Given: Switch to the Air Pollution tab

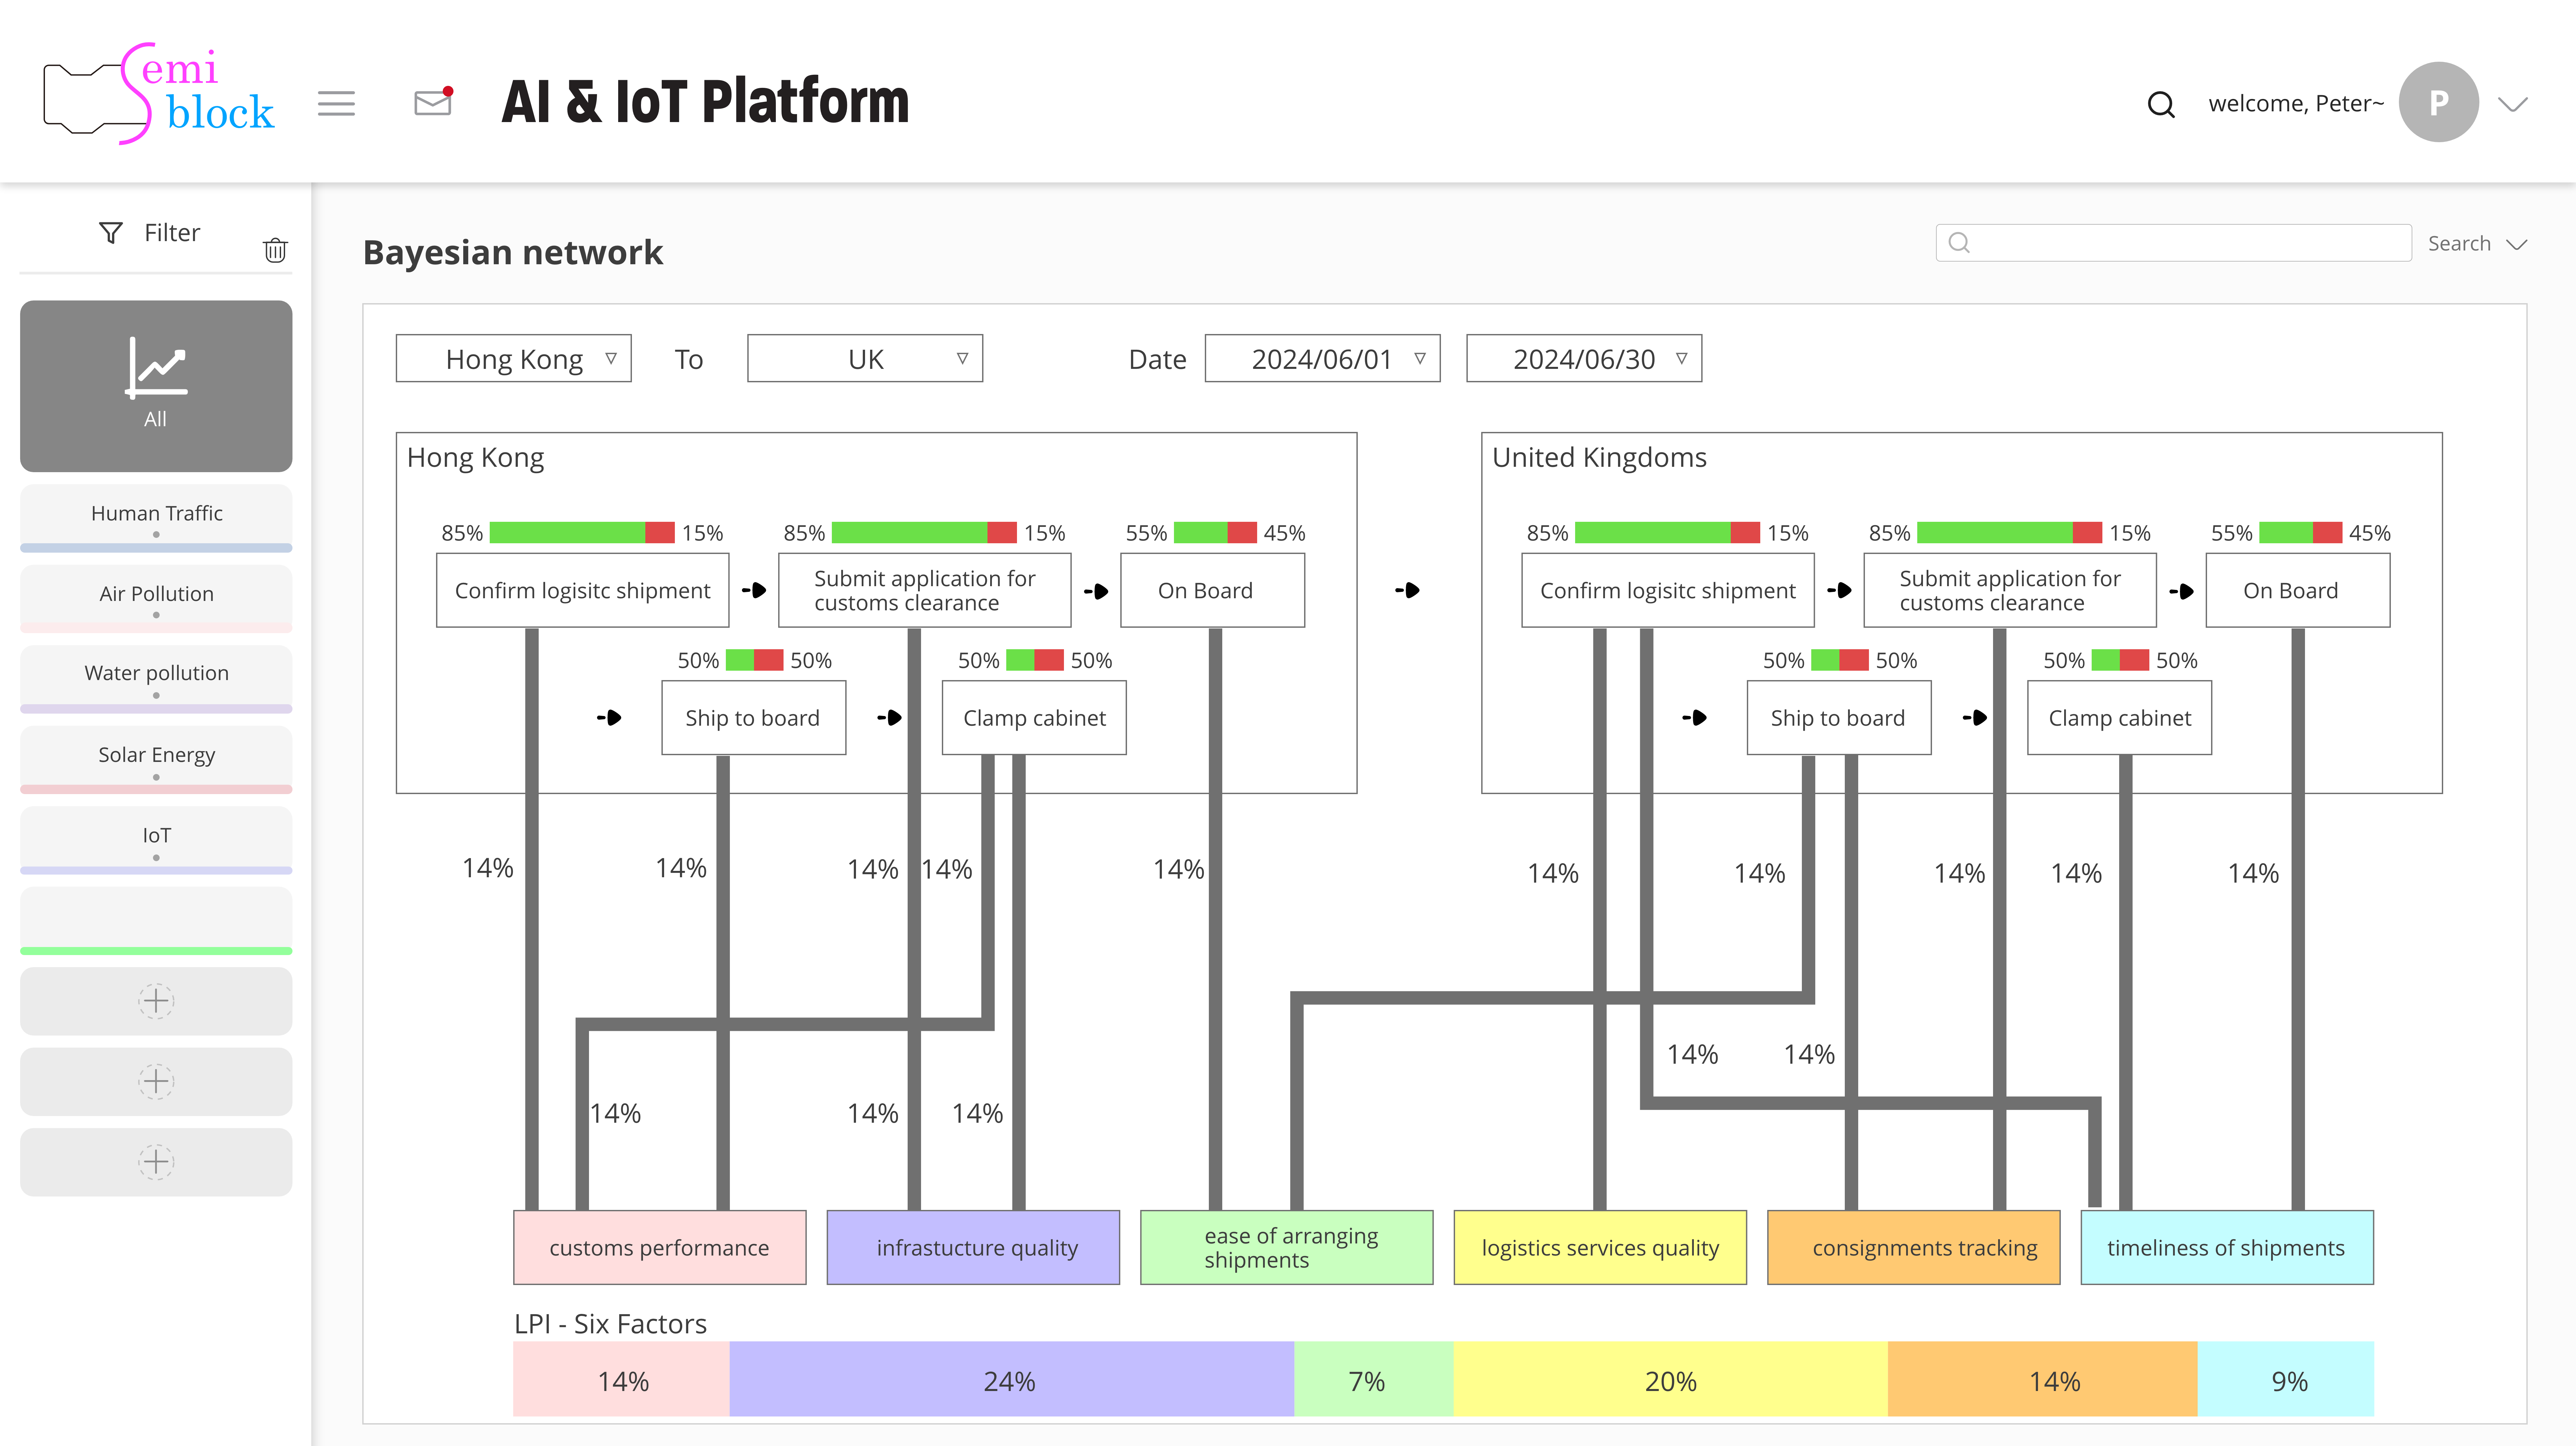Looking at the screenshot, I should click(156, 598).
